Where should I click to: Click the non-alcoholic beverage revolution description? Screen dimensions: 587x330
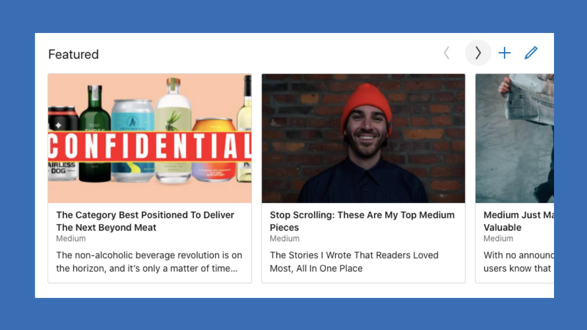[149, 262]
